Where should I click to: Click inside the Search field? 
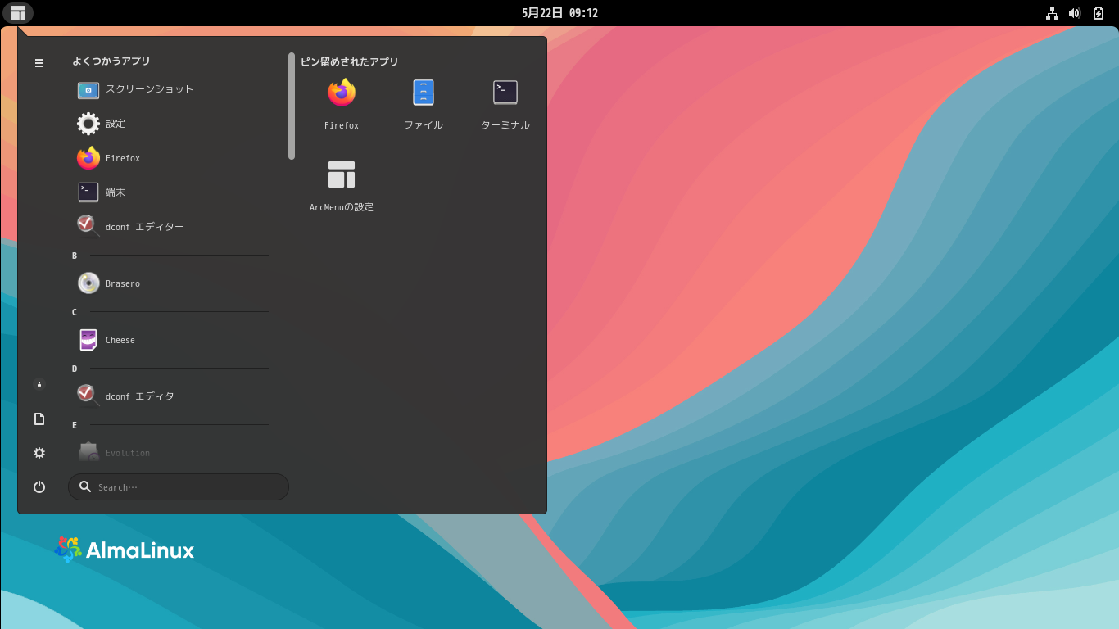click(179, 486)
